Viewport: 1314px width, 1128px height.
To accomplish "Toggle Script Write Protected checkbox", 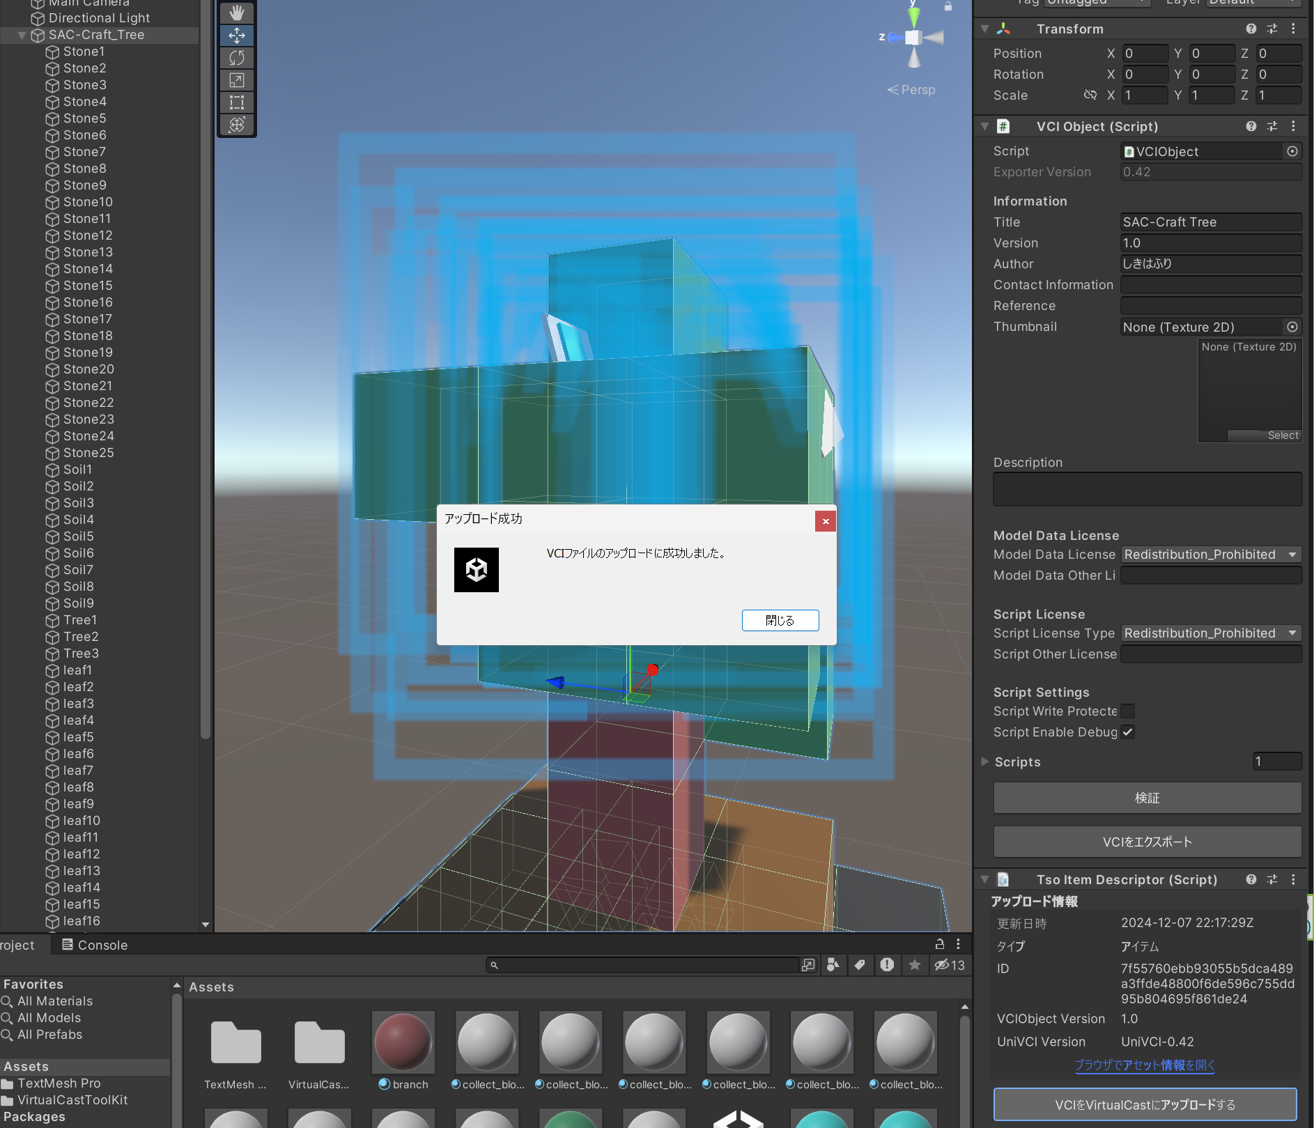I will click(x=1128, y=711).
